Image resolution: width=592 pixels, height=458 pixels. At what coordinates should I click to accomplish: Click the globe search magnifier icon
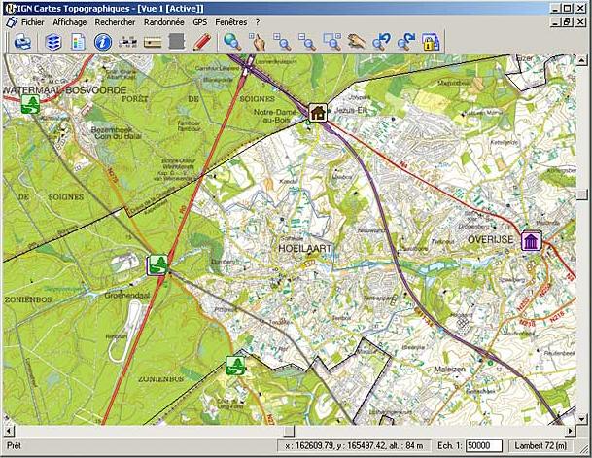tap(232, 42)
